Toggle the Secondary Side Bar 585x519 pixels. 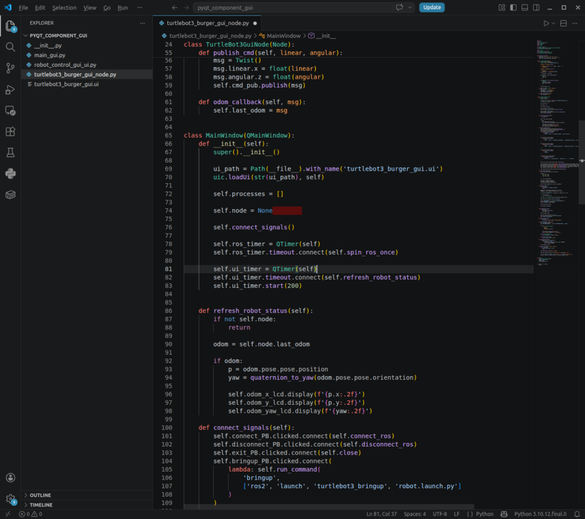pyautogui.click(x=536, y=7)
